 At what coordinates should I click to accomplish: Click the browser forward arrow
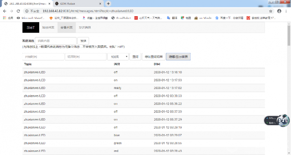(12, 11)
